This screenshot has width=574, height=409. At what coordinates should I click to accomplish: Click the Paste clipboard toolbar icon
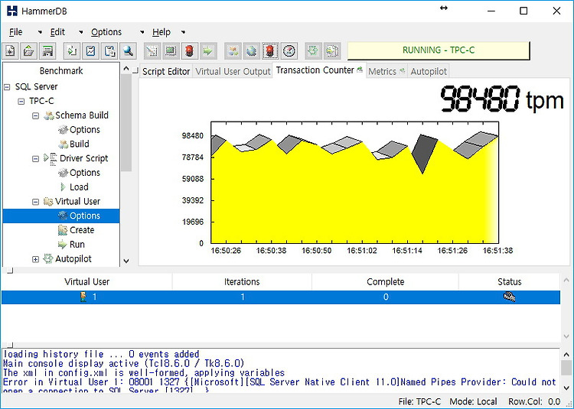coord(109,50)
